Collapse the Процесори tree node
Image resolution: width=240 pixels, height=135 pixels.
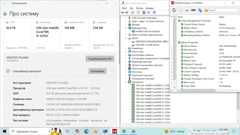126,82
